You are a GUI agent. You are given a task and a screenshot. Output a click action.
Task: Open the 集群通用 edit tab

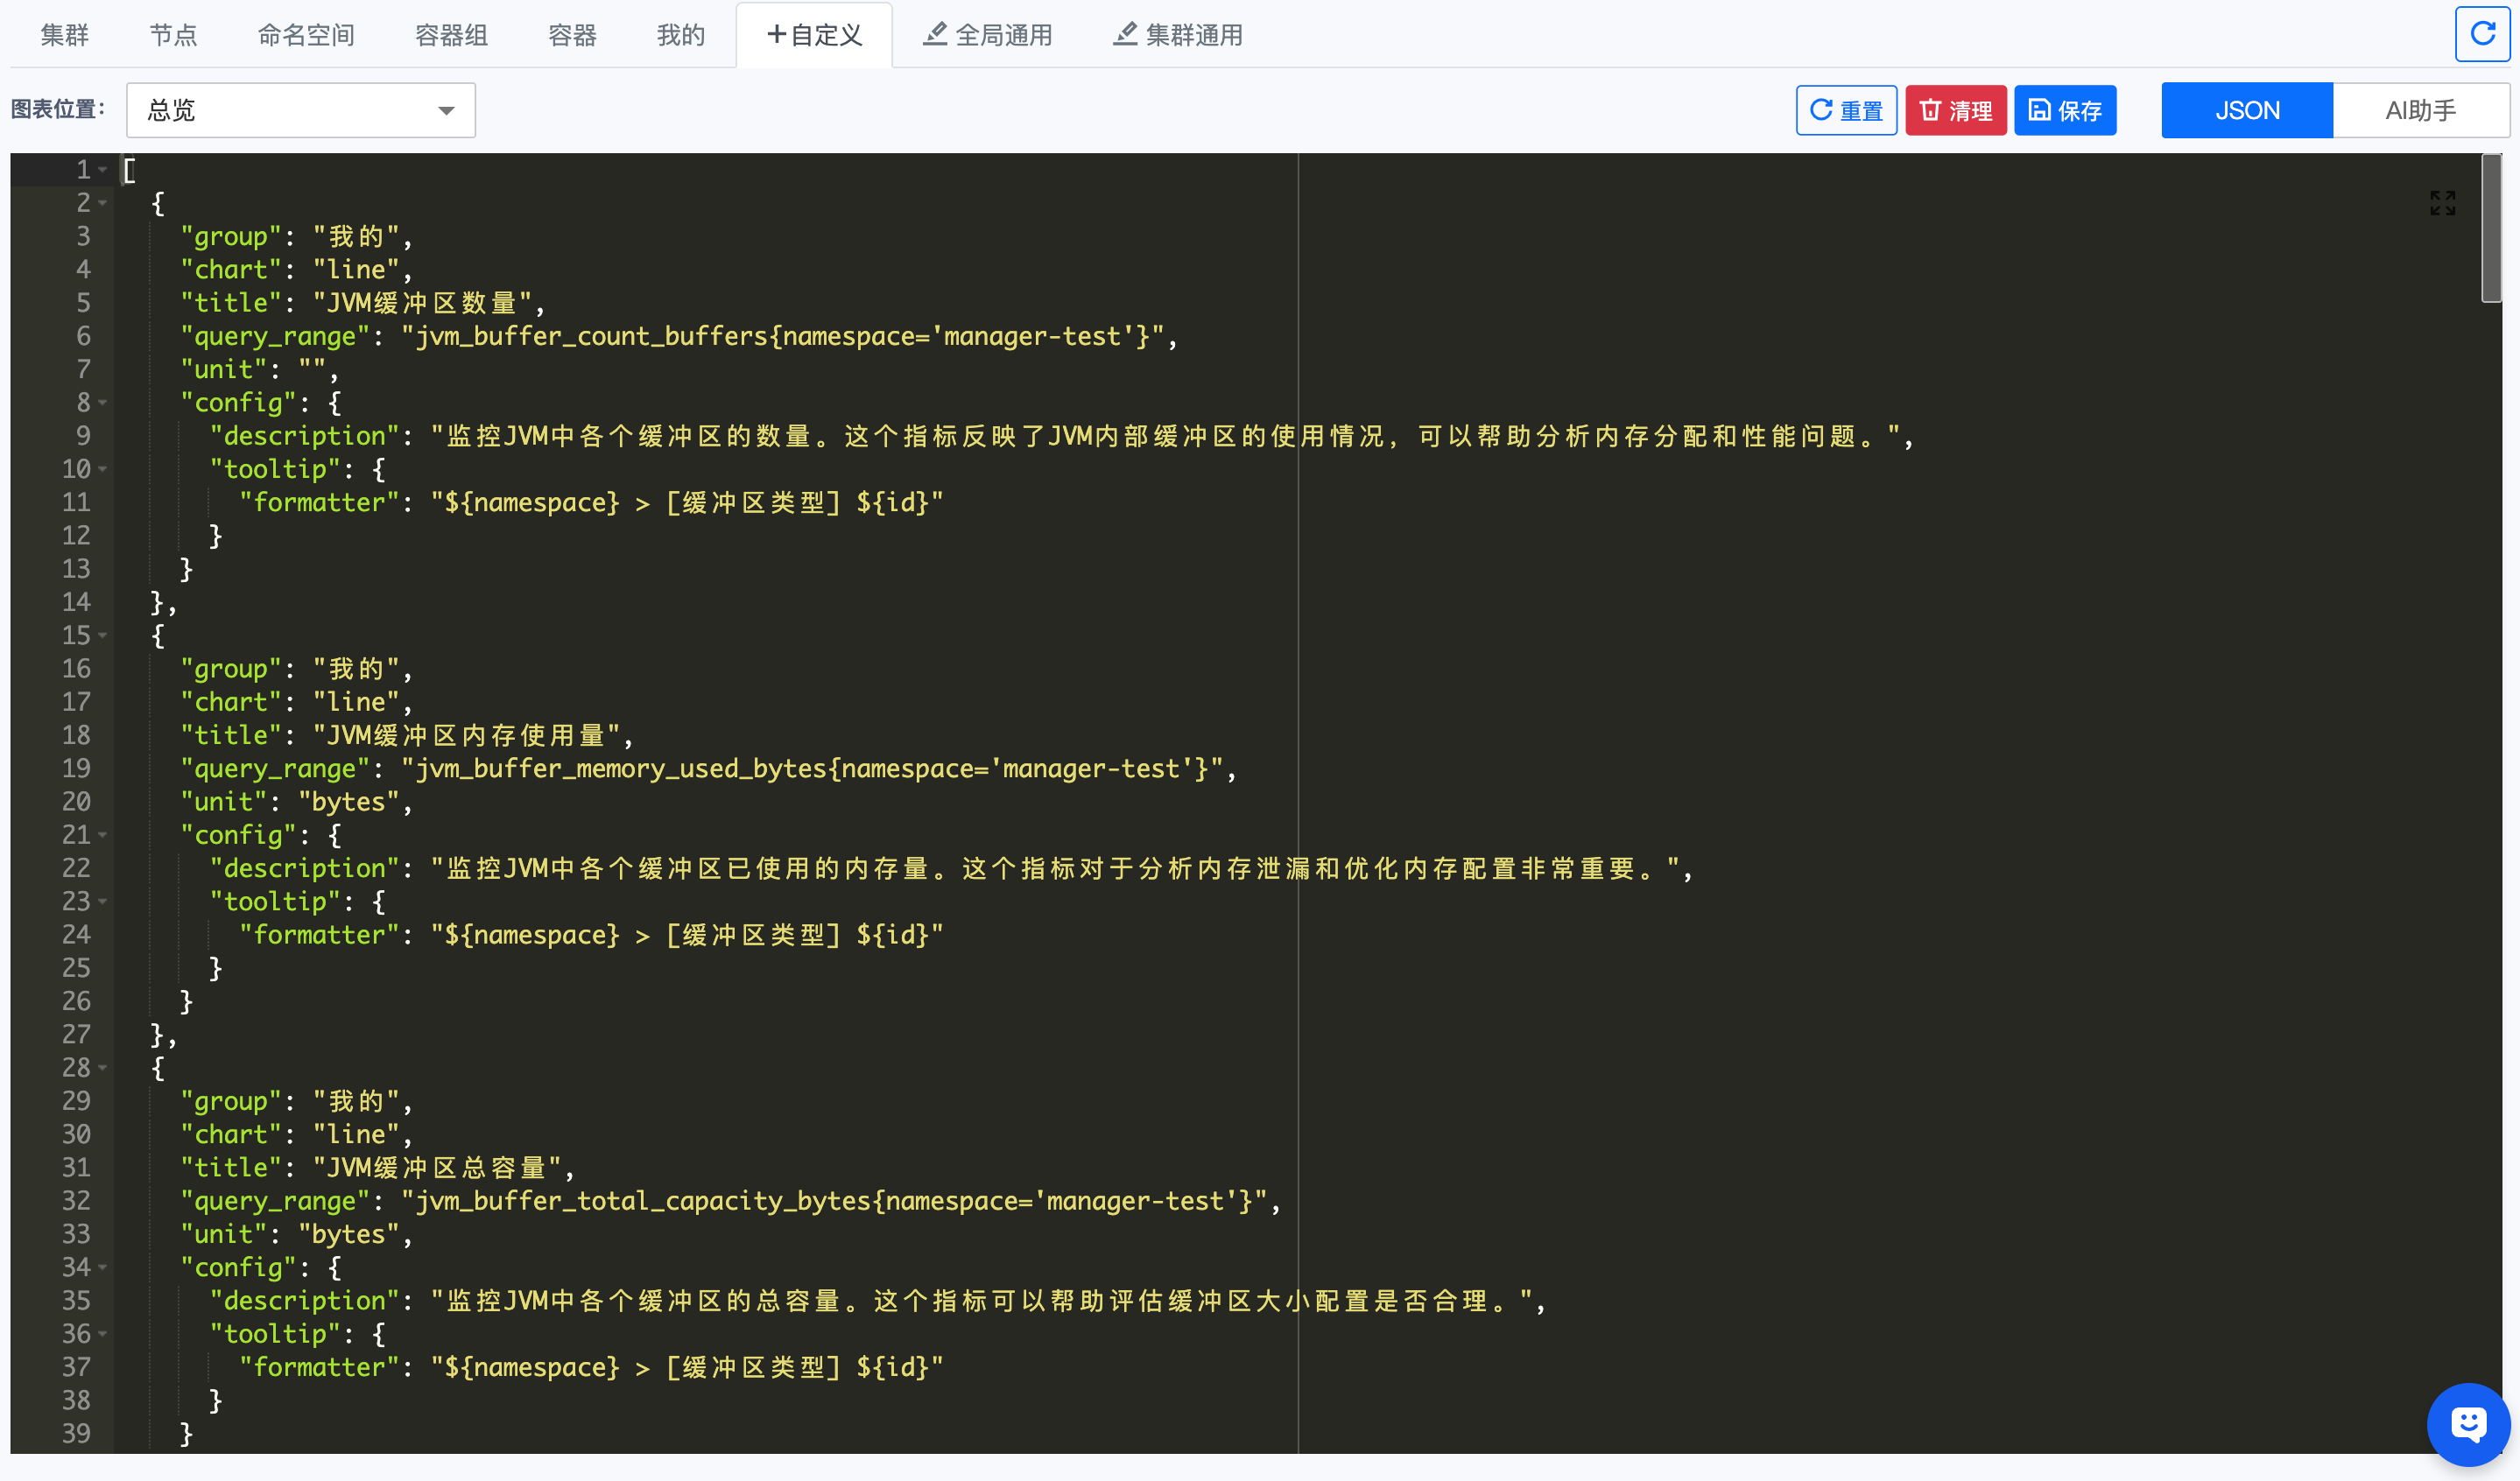pos(1177,35)
